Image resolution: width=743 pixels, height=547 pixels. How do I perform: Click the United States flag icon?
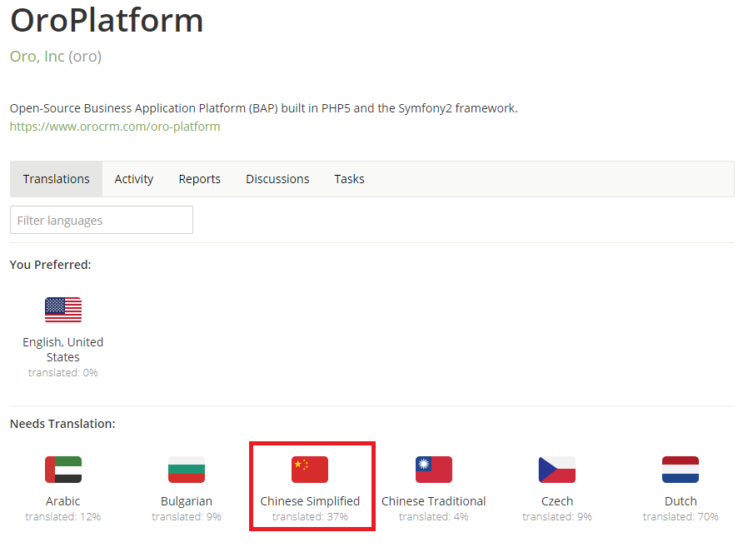pos(63,310)
